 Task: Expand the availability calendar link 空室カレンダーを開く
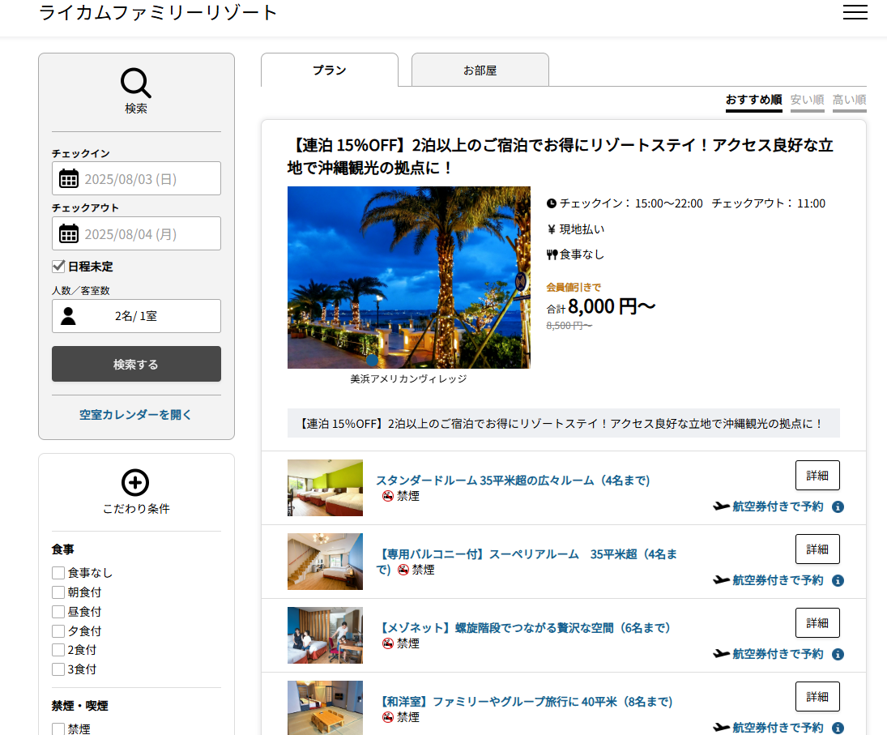click(x=136, y=415)
